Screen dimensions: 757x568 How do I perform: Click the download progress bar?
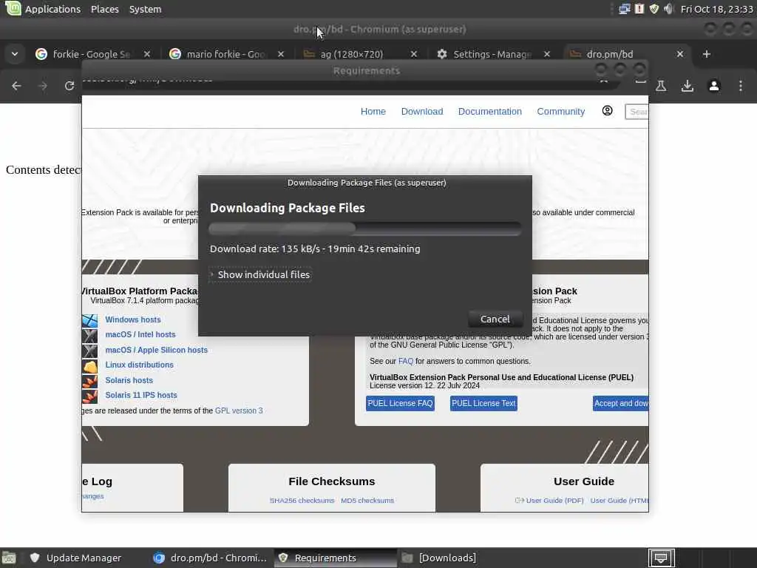click(x=365, y=229)
